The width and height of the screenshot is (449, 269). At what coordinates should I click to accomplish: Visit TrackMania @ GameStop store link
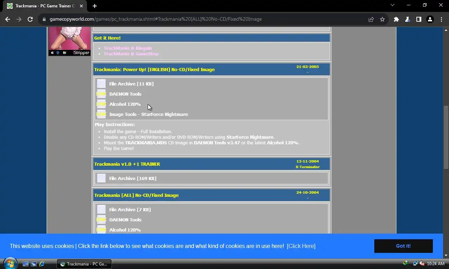tap(131, 54)
